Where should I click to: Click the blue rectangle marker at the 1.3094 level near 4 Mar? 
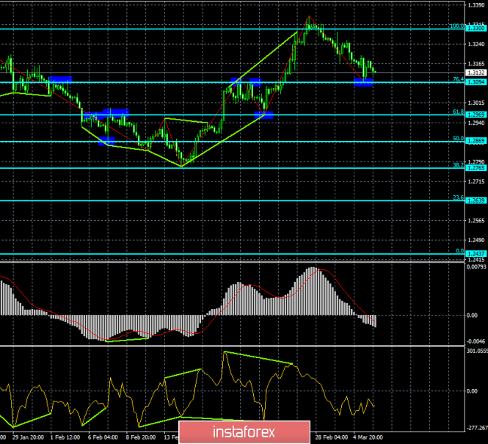pos(363,82)
